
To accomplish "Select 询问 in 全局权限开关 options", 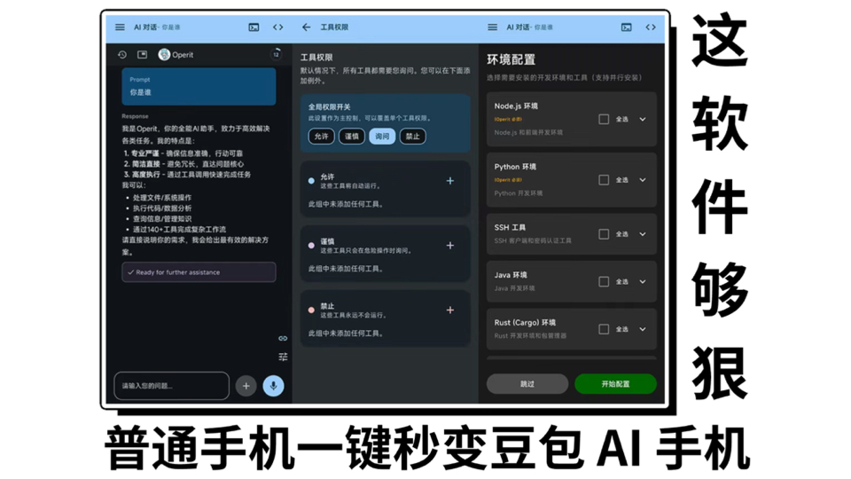I will click(382, 137).
